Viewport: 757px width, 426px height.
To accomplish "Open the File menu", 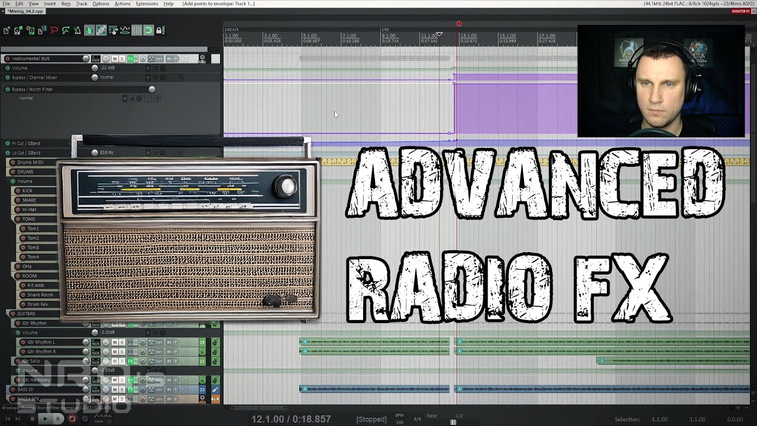I will 6,4.
